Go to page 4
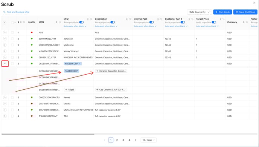Screen dimensions: 259x147 click(129, 140)
